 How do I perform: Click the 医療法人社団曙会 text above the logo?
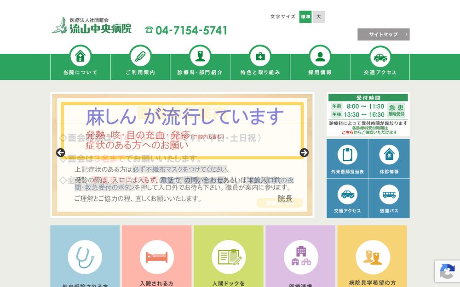pyautogui.click(x=89, y=20)
